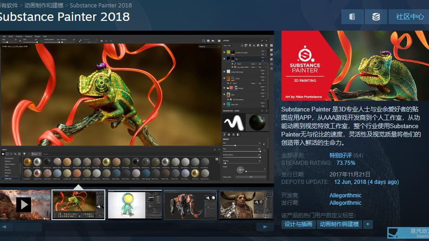Viewport: 429px width, 241px height.
Task: Click the thumbnail strip scrollbar handle
Action: [x=28, y=227]
